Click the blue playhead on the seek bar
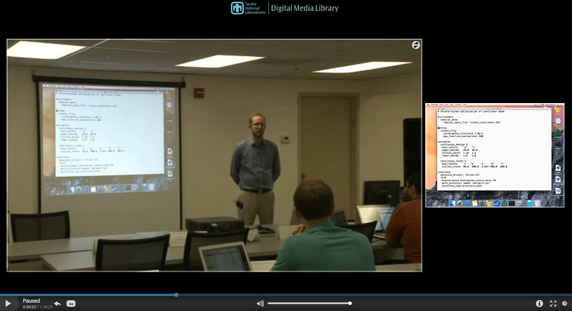 [x=177, y=294]
